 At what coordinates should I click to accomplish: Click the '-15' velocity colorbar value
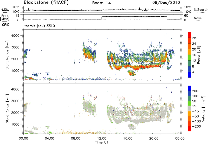pyautogui.click(x=196, y=111)
